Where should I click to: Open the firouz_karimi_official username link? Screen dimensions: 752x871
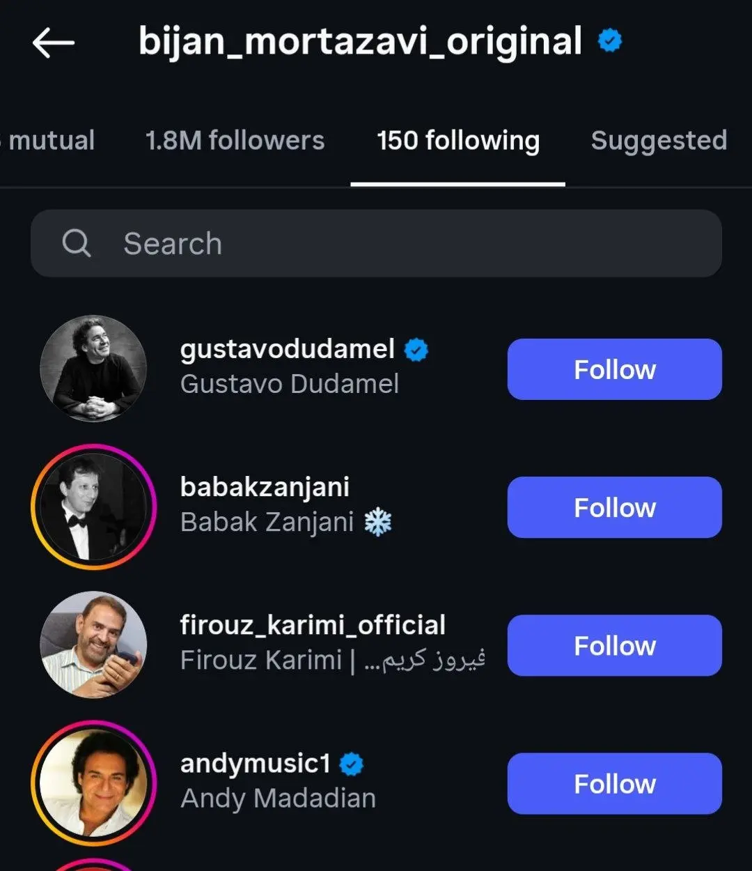pyautogui.click(x=313, y=625)
